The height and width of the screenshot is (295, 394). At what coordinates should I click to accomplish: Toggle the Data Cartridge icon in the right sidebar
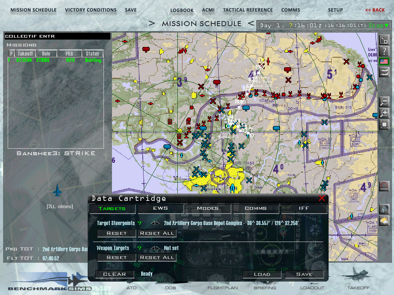pos(384,209)
